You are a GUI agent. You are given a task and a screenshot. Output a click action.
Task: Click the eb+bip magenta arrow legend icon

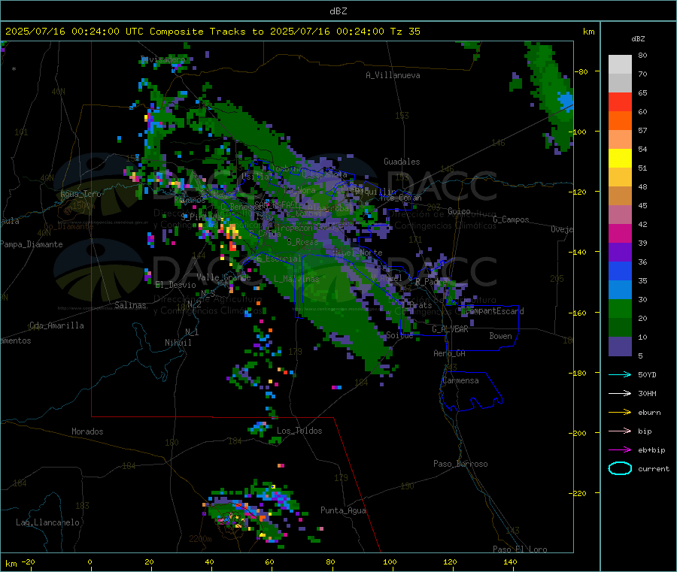[x=620, y=449]
